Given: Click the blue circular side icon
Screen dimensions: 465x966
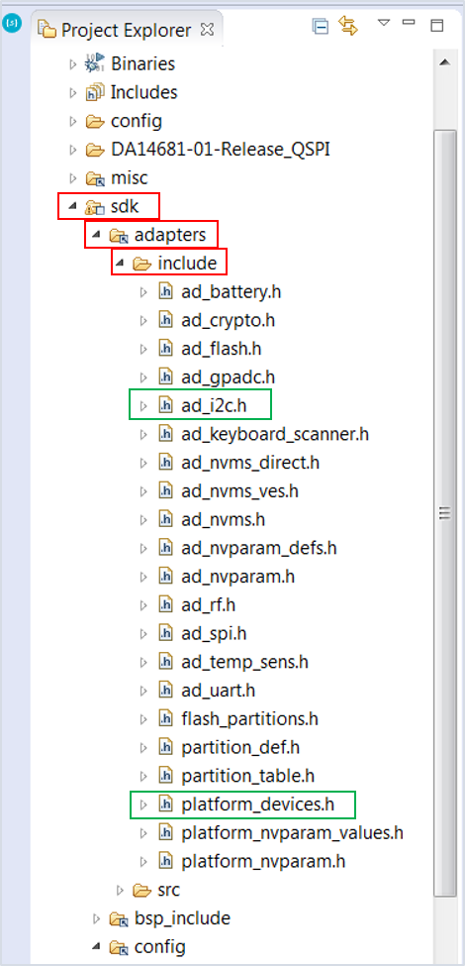Looking at the screenshot, I should coord(12,25).
